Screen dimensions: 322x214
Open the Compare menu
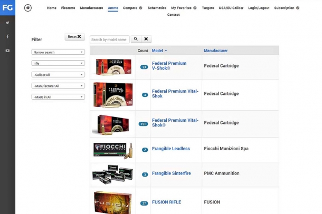[130, 8]
